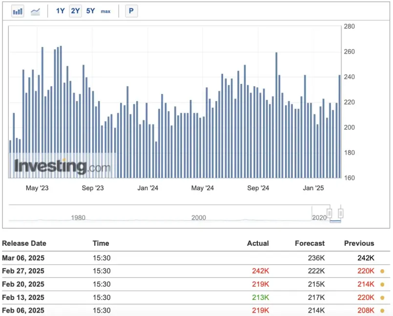
Task: Open the Feb 27, 2025 release row
Action: pyautogui.click(x=23, y=271)
